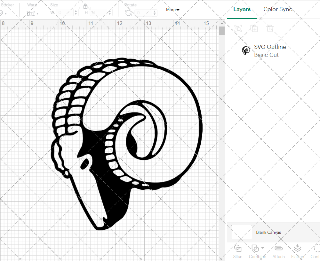Click the Width size input field
320x261 pixels.
click(65, 13)
